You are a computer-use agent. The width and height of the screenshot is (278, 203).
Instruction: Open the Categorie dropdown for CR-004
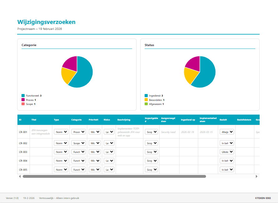coord(78,161)
